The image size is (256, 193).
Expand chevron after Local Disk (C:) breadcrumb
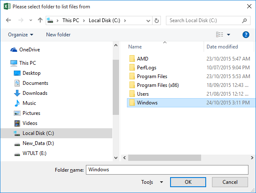pyautogui.click(x=125, y=20)
